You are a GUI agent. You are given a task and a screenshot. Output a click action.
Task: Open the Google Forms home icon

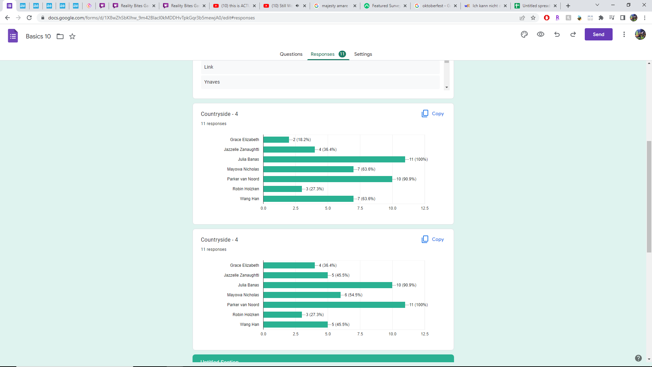pyautogui.click(x=13, y=36)
